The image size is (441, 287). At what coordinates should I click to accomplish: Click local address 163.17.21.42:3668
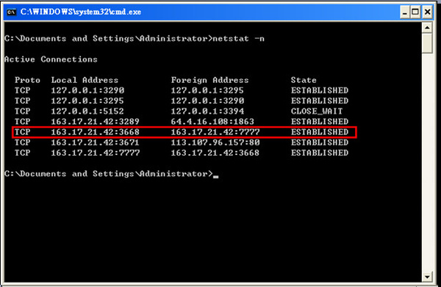click(96, 132)
